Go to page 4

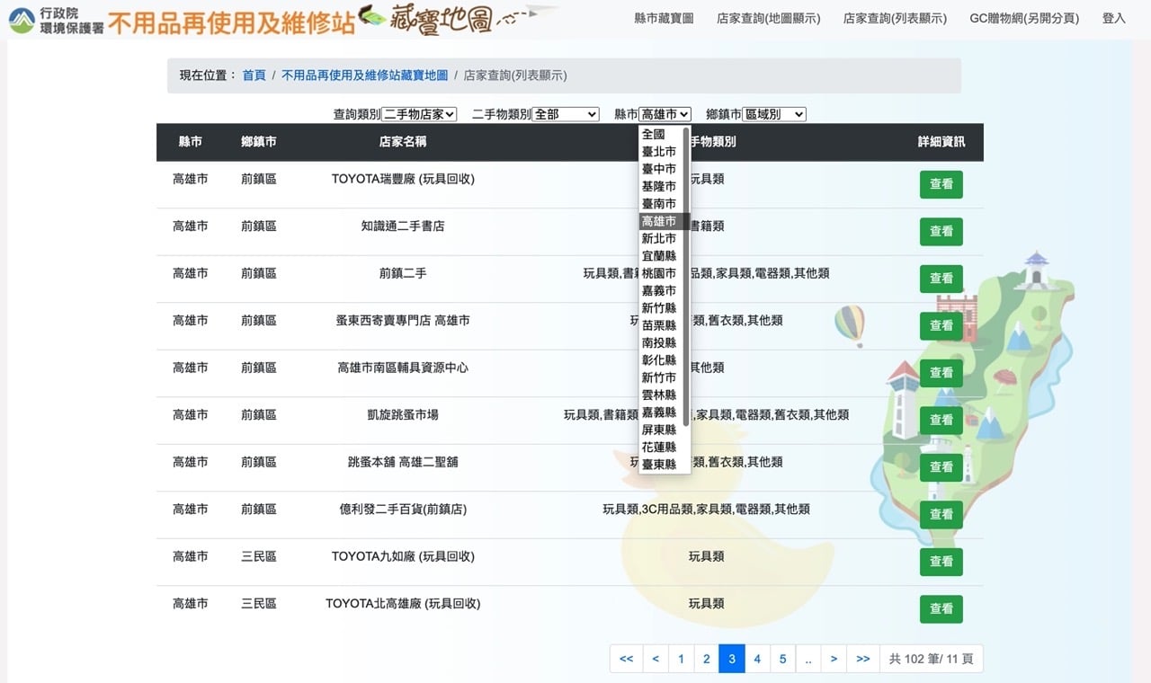tap(757, 659)
